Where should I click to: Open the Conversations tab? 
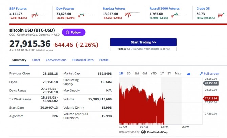56,60
